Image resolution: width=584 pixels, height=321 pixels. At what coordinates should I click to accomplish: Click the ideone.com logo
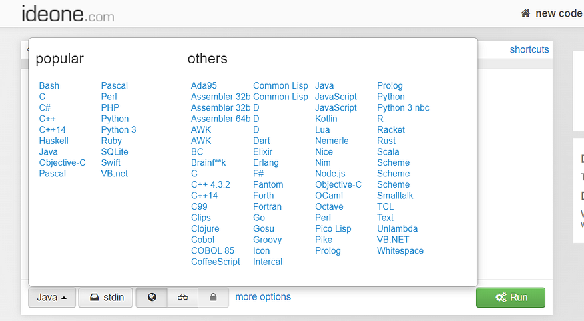click(68, 14)
